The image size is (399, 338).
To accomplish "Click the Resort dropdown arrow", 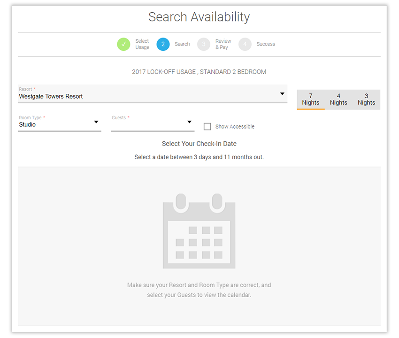I will tap(282, 94).
